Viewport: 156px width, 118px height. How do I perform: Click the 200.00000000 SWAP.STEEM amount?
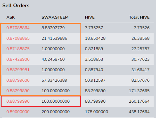(56, 112)
